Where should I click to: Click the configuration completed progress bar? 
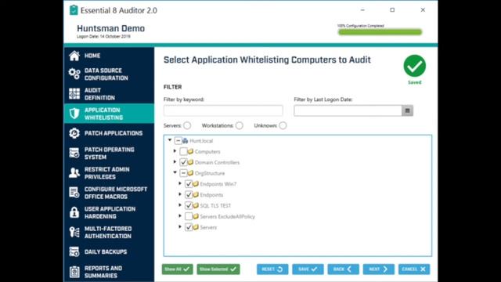[380, 32]
